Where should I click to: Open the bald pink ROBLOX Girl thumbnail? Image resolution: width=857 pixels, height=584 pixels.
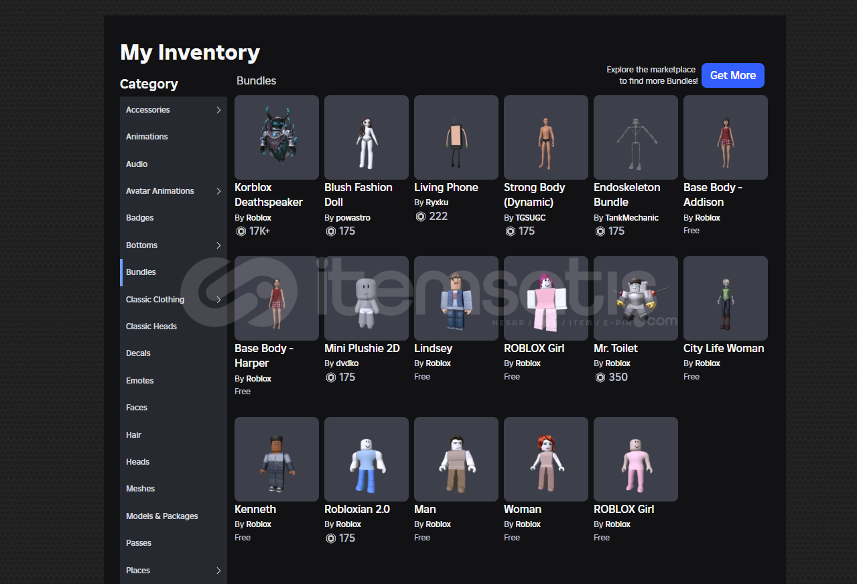636,459
